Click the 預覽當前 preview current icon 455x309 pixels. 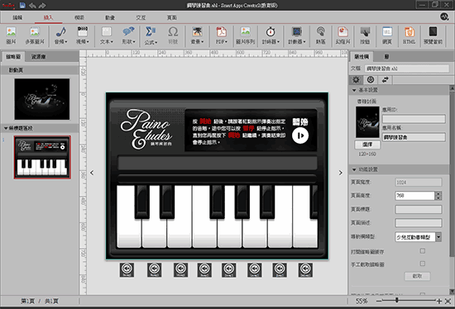[433, 36]
